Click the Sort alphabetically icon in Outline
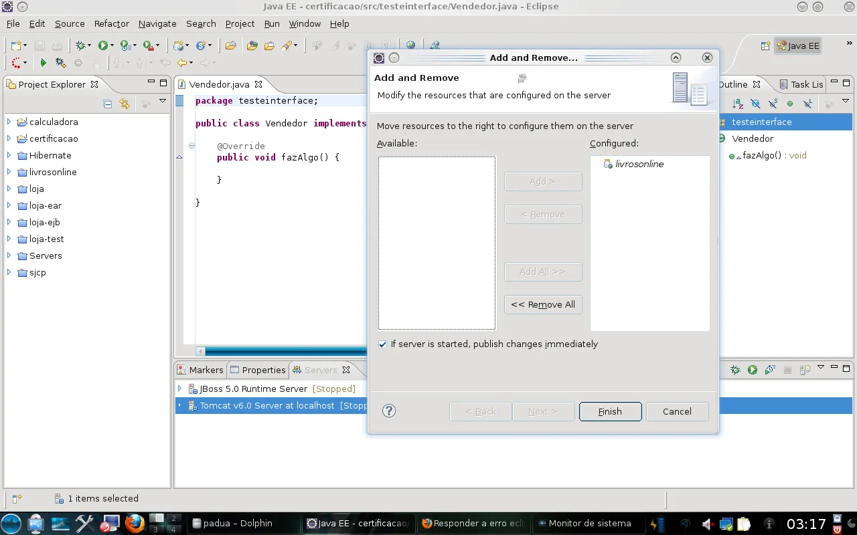This screenshot has width=857, height=535. pos(738,104)
